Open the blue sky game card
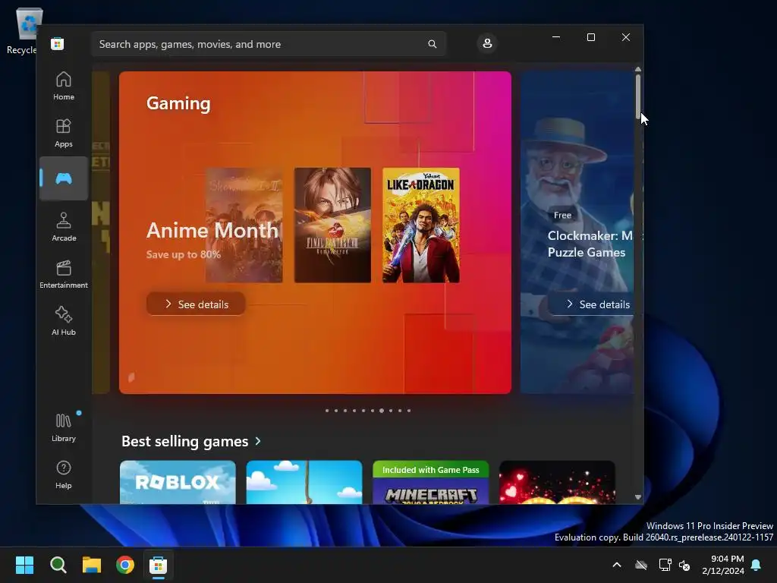The width and height of the screenshot is (777, 583). (x=304, y=482)
